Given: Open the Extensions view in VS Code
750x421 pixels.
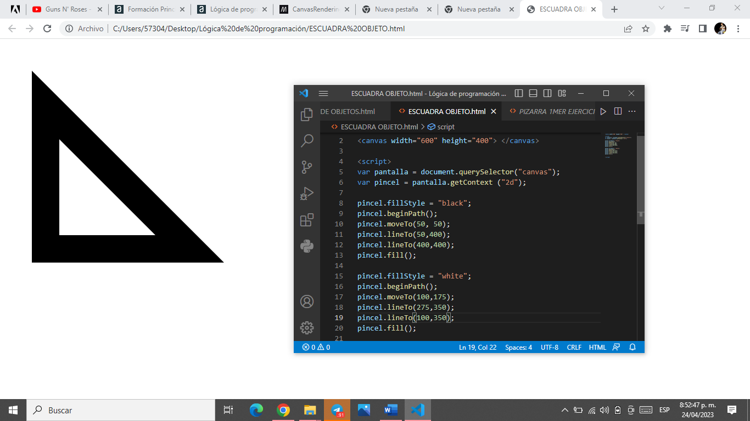Looking at the screenshot, I should [307, 220].
